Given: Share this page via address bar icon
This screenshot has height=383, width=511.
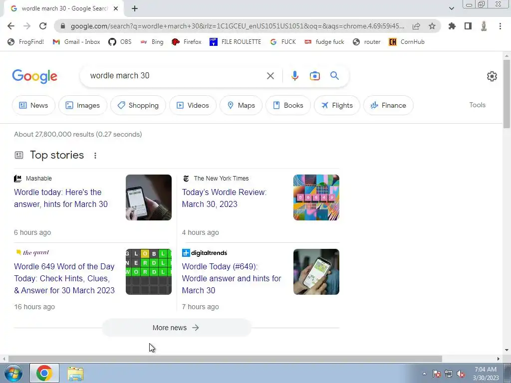Looking at the screenshot, I should [x=416, y=26].
